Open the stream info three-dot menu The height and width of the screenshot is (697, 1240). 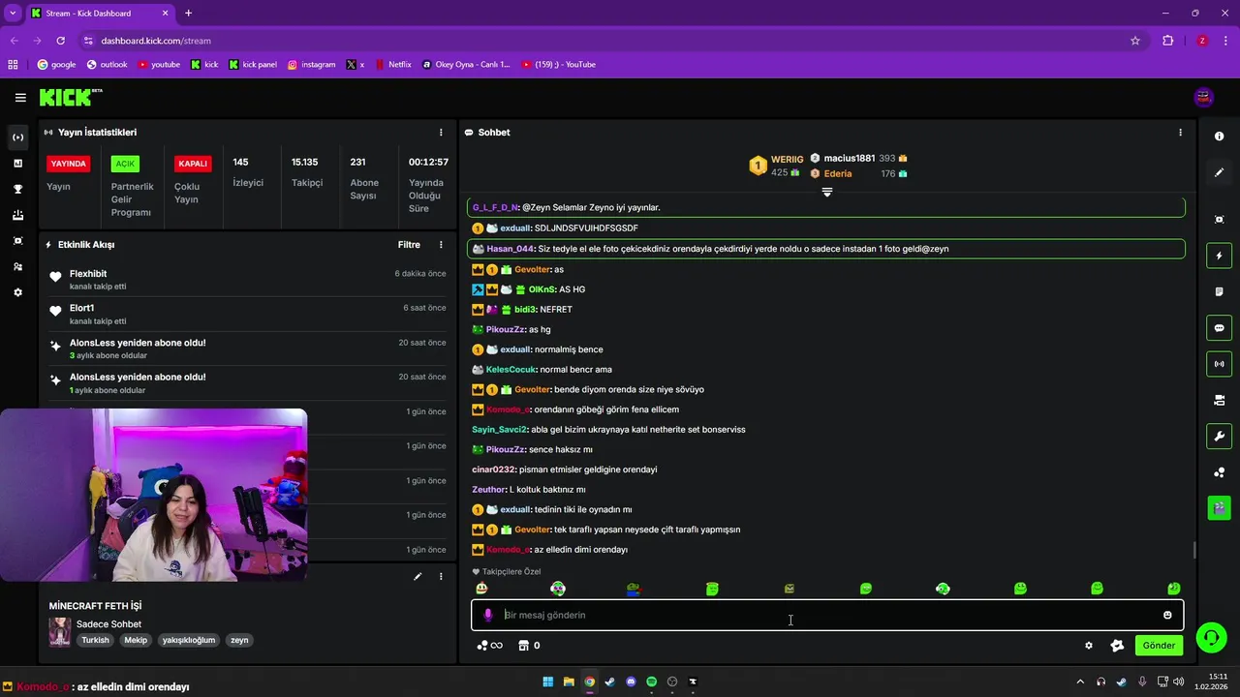click(x=441, y=576)
